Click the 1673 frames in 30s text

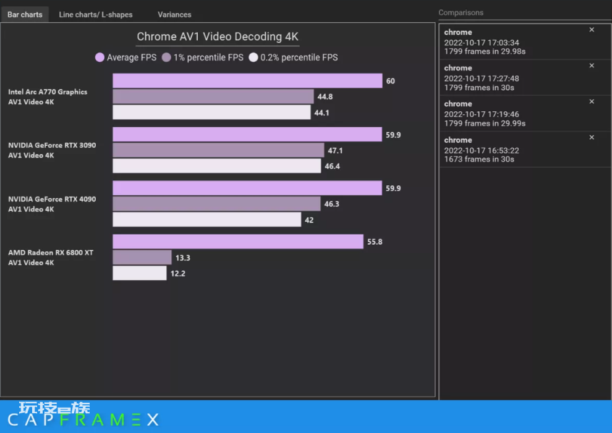pos(479,159)
